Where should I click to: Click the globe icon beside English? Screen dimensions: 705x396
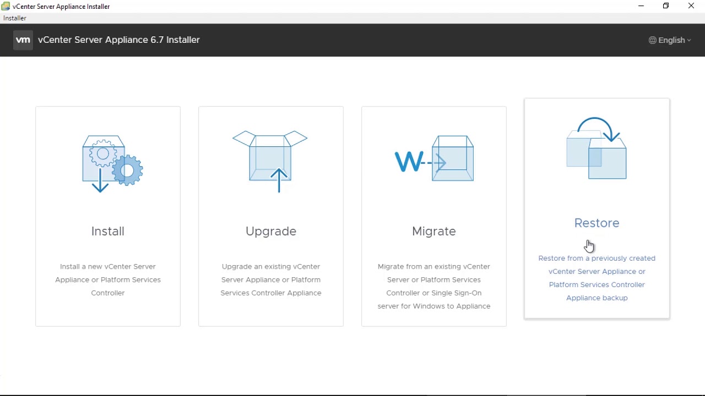click(x=653, y=40)
